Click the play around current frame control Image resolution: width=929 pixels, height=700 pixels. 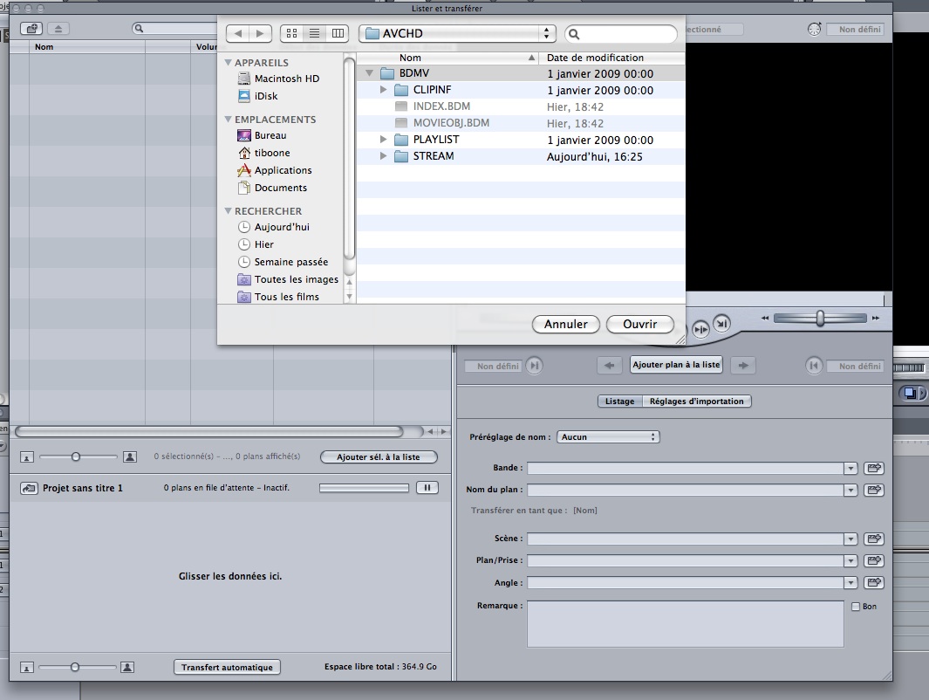(x=700, y=328)
